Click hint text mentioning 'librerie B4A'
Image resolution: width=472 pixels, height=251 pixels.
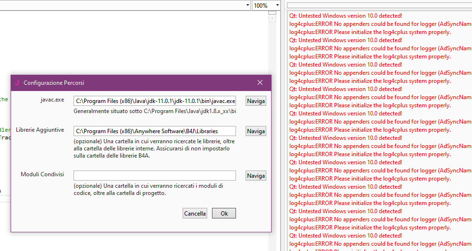(x=154, y=148)
